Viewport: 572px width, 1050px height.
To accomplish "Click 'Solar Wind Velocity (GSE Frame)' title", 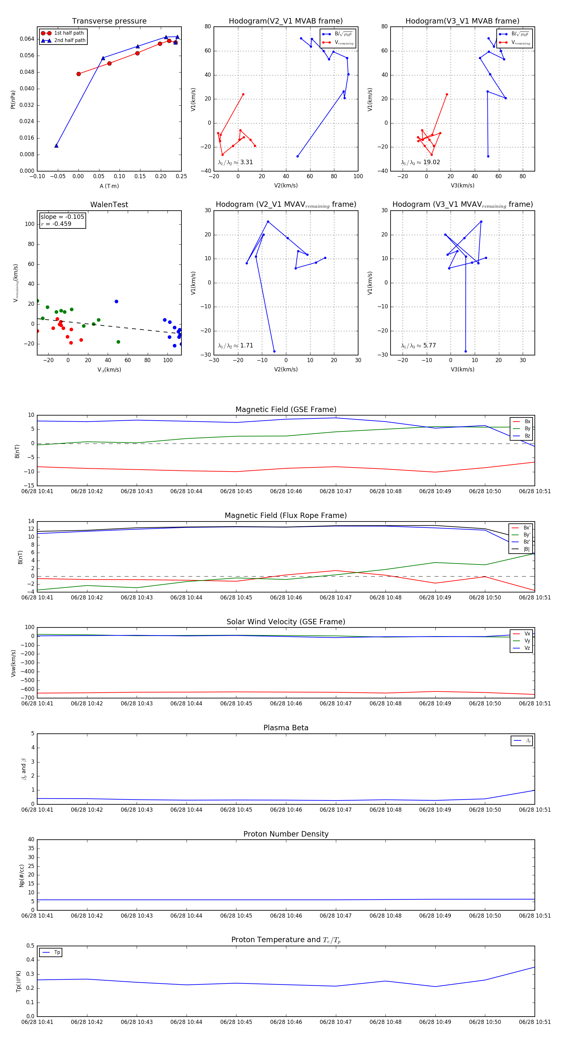I will 286,622.
